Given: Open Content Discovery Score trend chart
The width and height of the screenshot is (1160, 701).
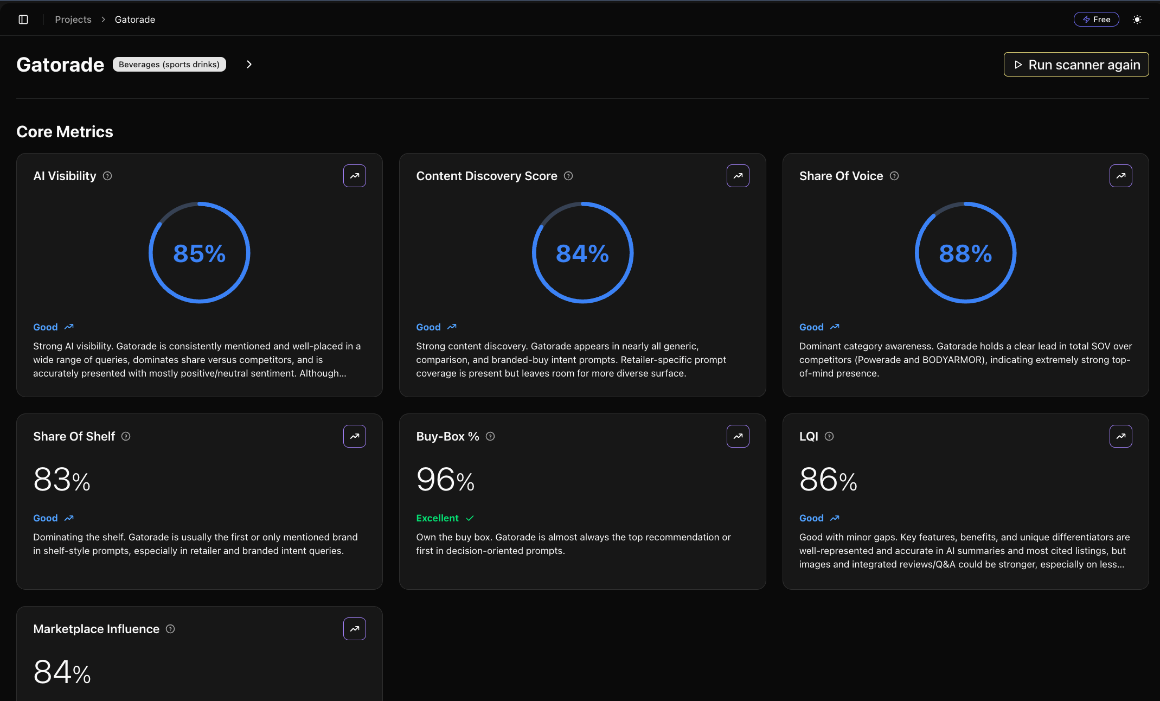Looking at the screenshot, I should 738,176.
